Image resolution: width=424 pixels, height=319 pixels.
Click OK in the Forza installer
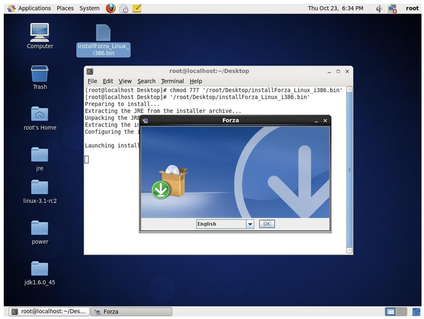pos(267,224)
